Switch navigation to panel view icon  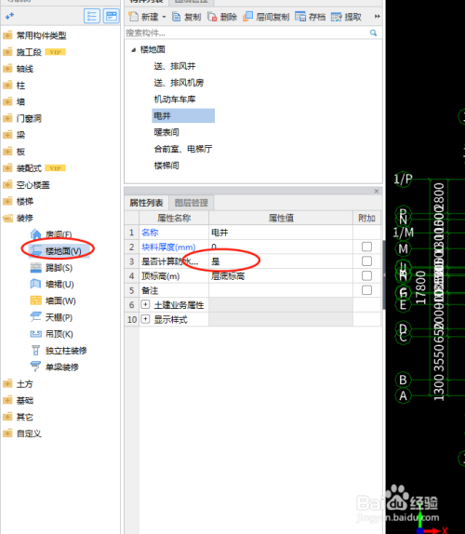point(112,16)
